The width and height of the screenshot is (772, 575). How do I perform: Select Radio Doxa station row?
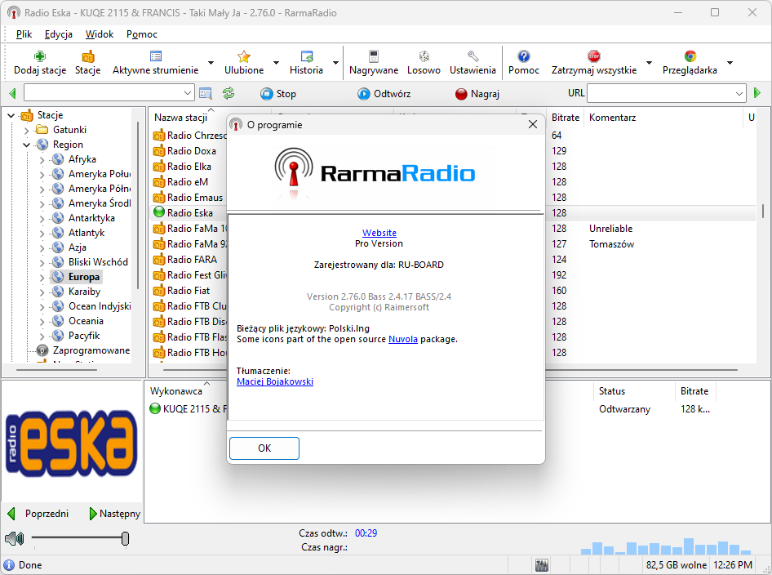click(x=192, y=151)
